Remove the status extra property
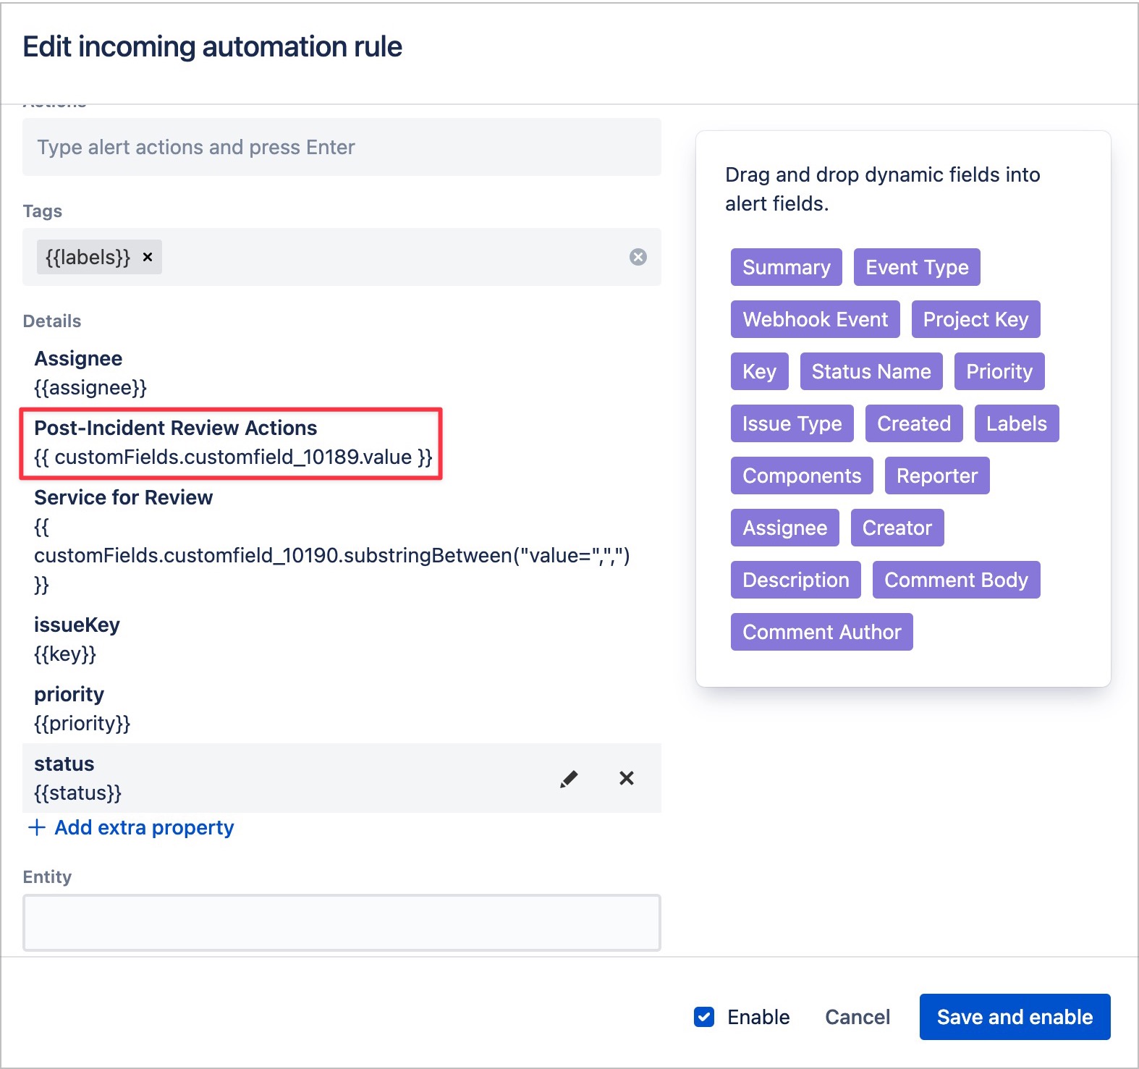Screen dimensions: 1139x1069 point(627,778)
